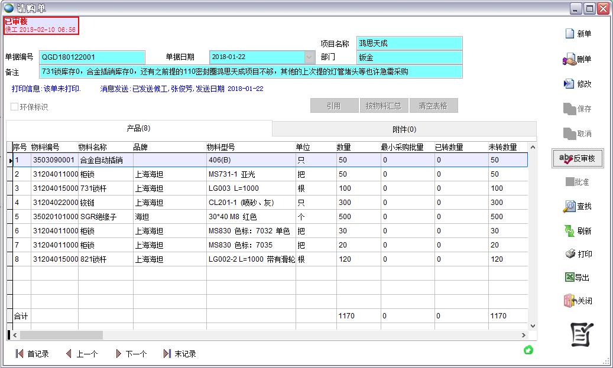Image resolution: width=613 pixels, height=368 pixels.
Task: Toggle the 环保标识 checkbox
Action: pyautogui.click(x=14, y=107)
